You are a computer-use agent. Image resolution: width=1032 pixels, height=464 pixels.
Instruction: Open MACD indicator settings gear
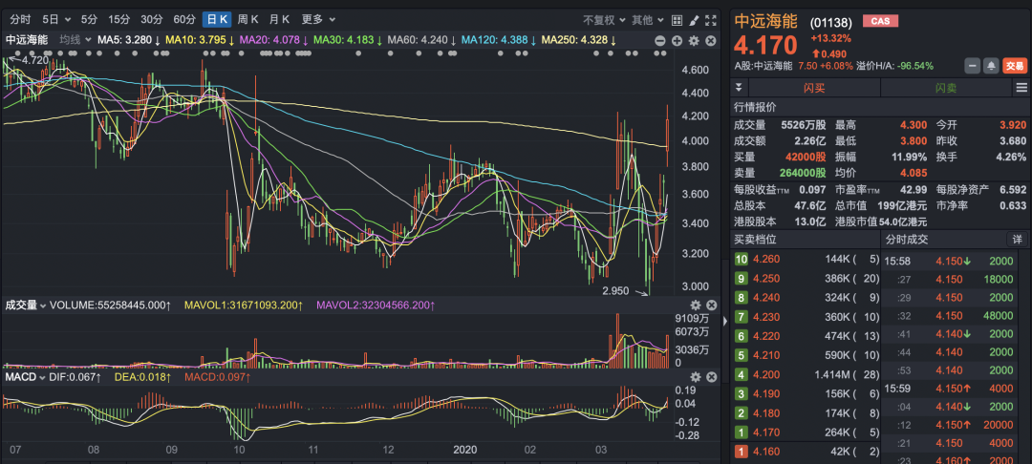point(694,378)
